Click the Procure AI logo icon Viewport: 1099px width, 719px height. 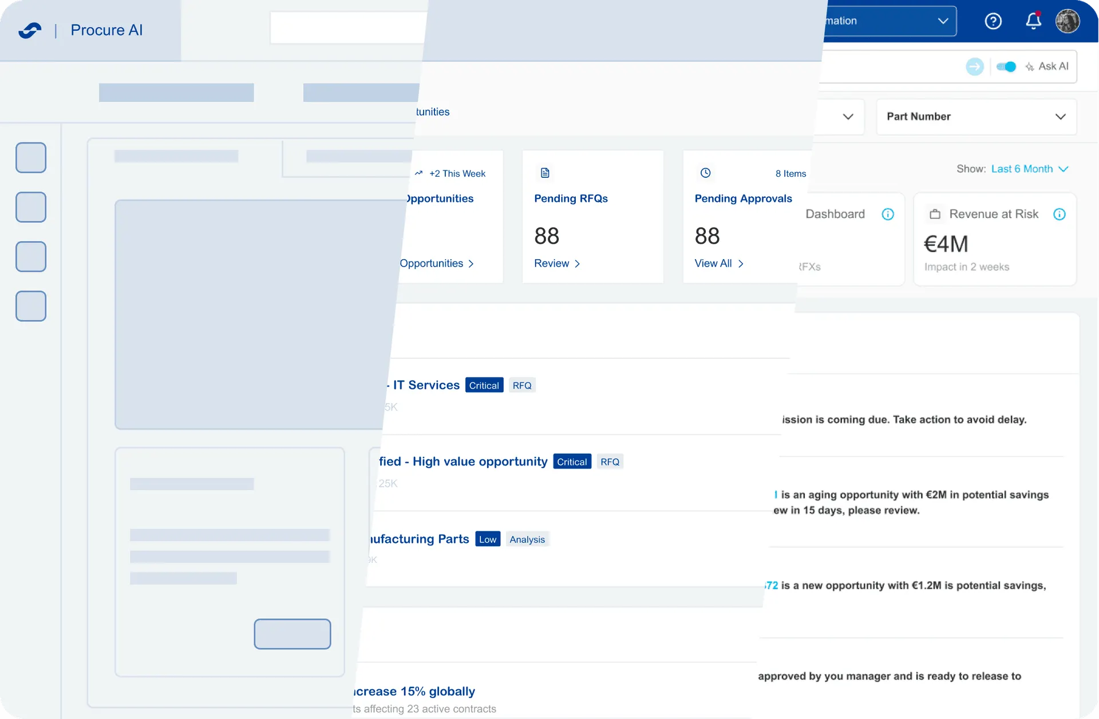30,30
